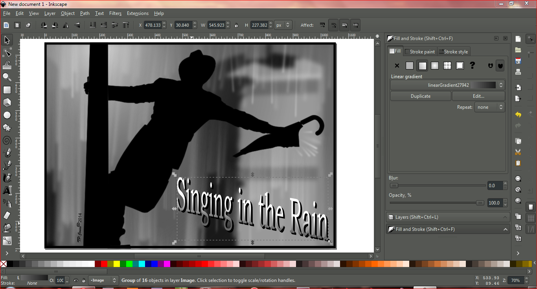This screenshot has height=289, width=537.
Task: Select the Text tool
Action: (x=7, y=190)
